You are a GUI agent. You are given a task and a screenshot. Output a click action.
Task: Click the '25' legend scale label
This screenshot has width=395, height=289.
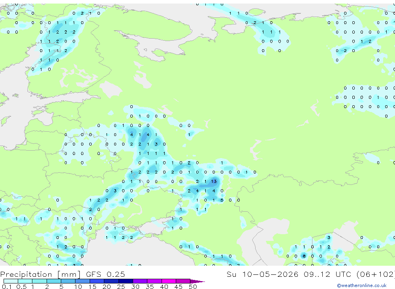121,287
